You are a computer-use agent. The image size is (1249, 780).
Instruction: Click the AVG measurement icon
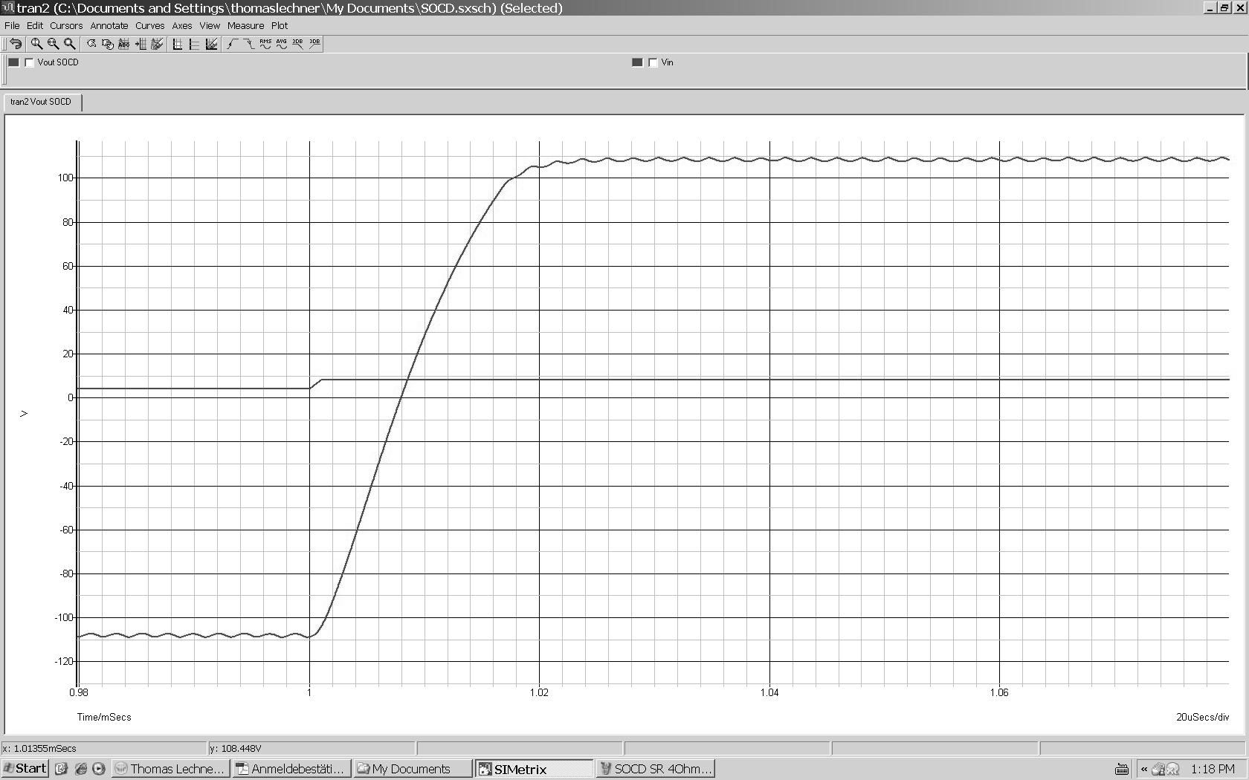[x=282, y=44]
